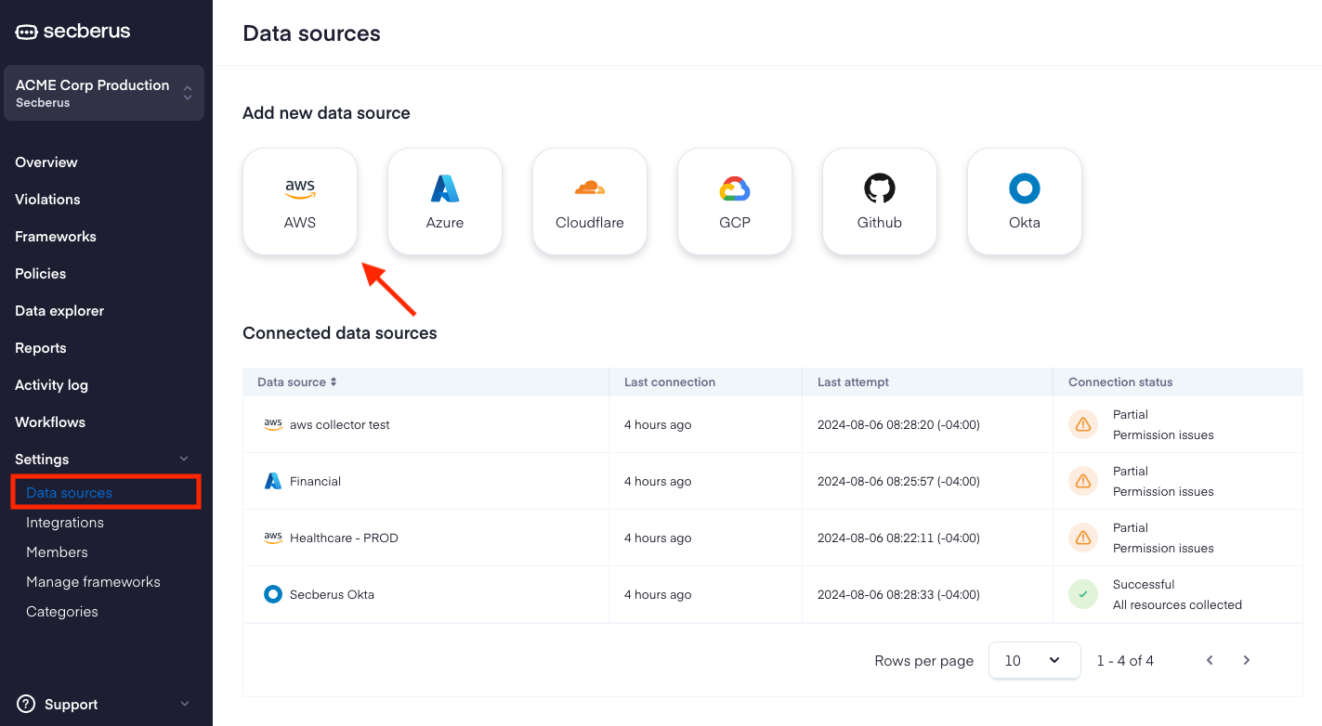Click the Connection status column header

point(1120,382)
